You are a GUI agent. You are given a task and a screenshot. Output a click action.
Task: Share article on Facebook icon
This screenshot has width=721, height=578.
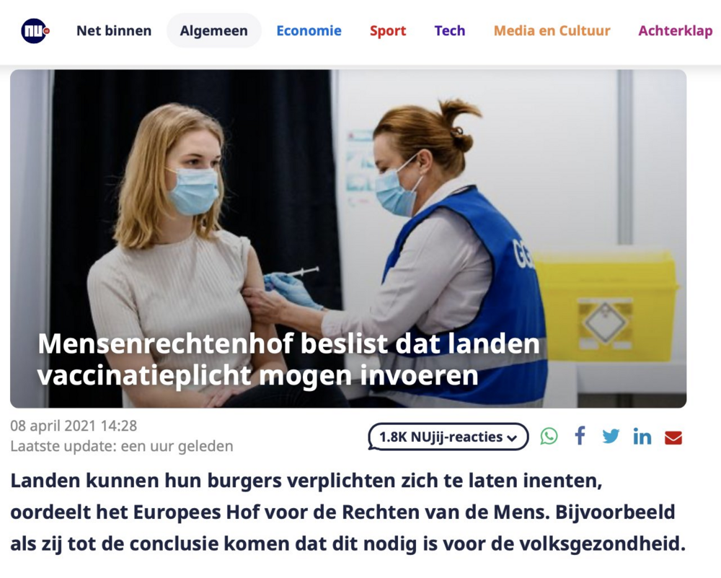(x=580, y=437)
